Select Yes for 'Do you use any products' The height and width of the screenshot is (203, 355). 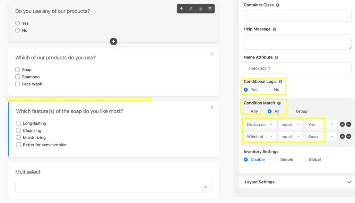[18, 23]
